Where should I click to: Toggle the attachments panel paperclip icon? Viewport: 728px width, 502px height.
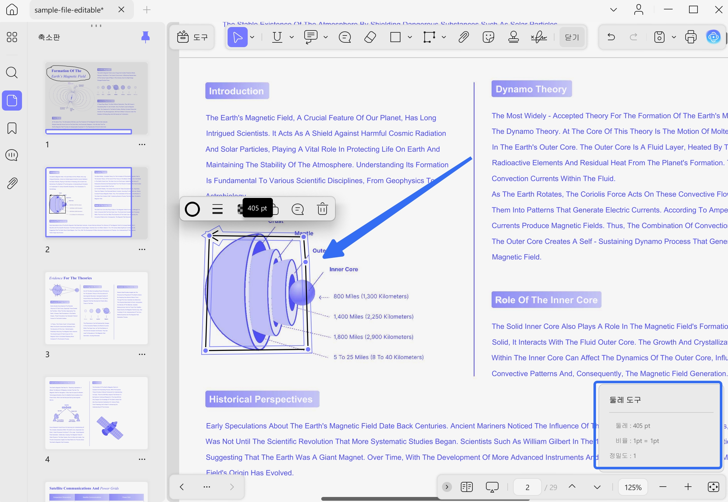click(12, 183)
